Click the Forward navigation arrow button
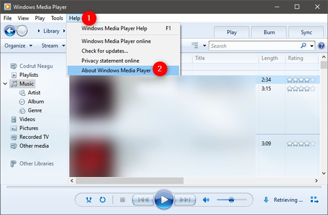The image size is (328, 215). (22, 31)
